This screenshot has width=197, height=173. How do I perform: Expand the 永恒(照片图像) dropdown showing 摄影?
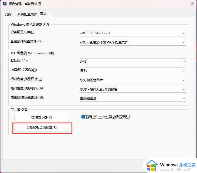point(133,71)
